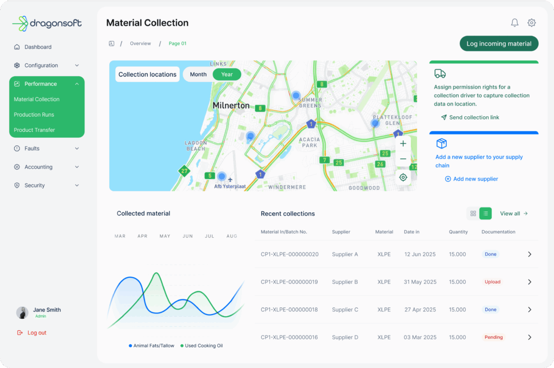Go to Dashboard in the sidebar
Image resolution: width=554 pixels, height=368 pixels.
pyautogui.click(x=38, y=47)
